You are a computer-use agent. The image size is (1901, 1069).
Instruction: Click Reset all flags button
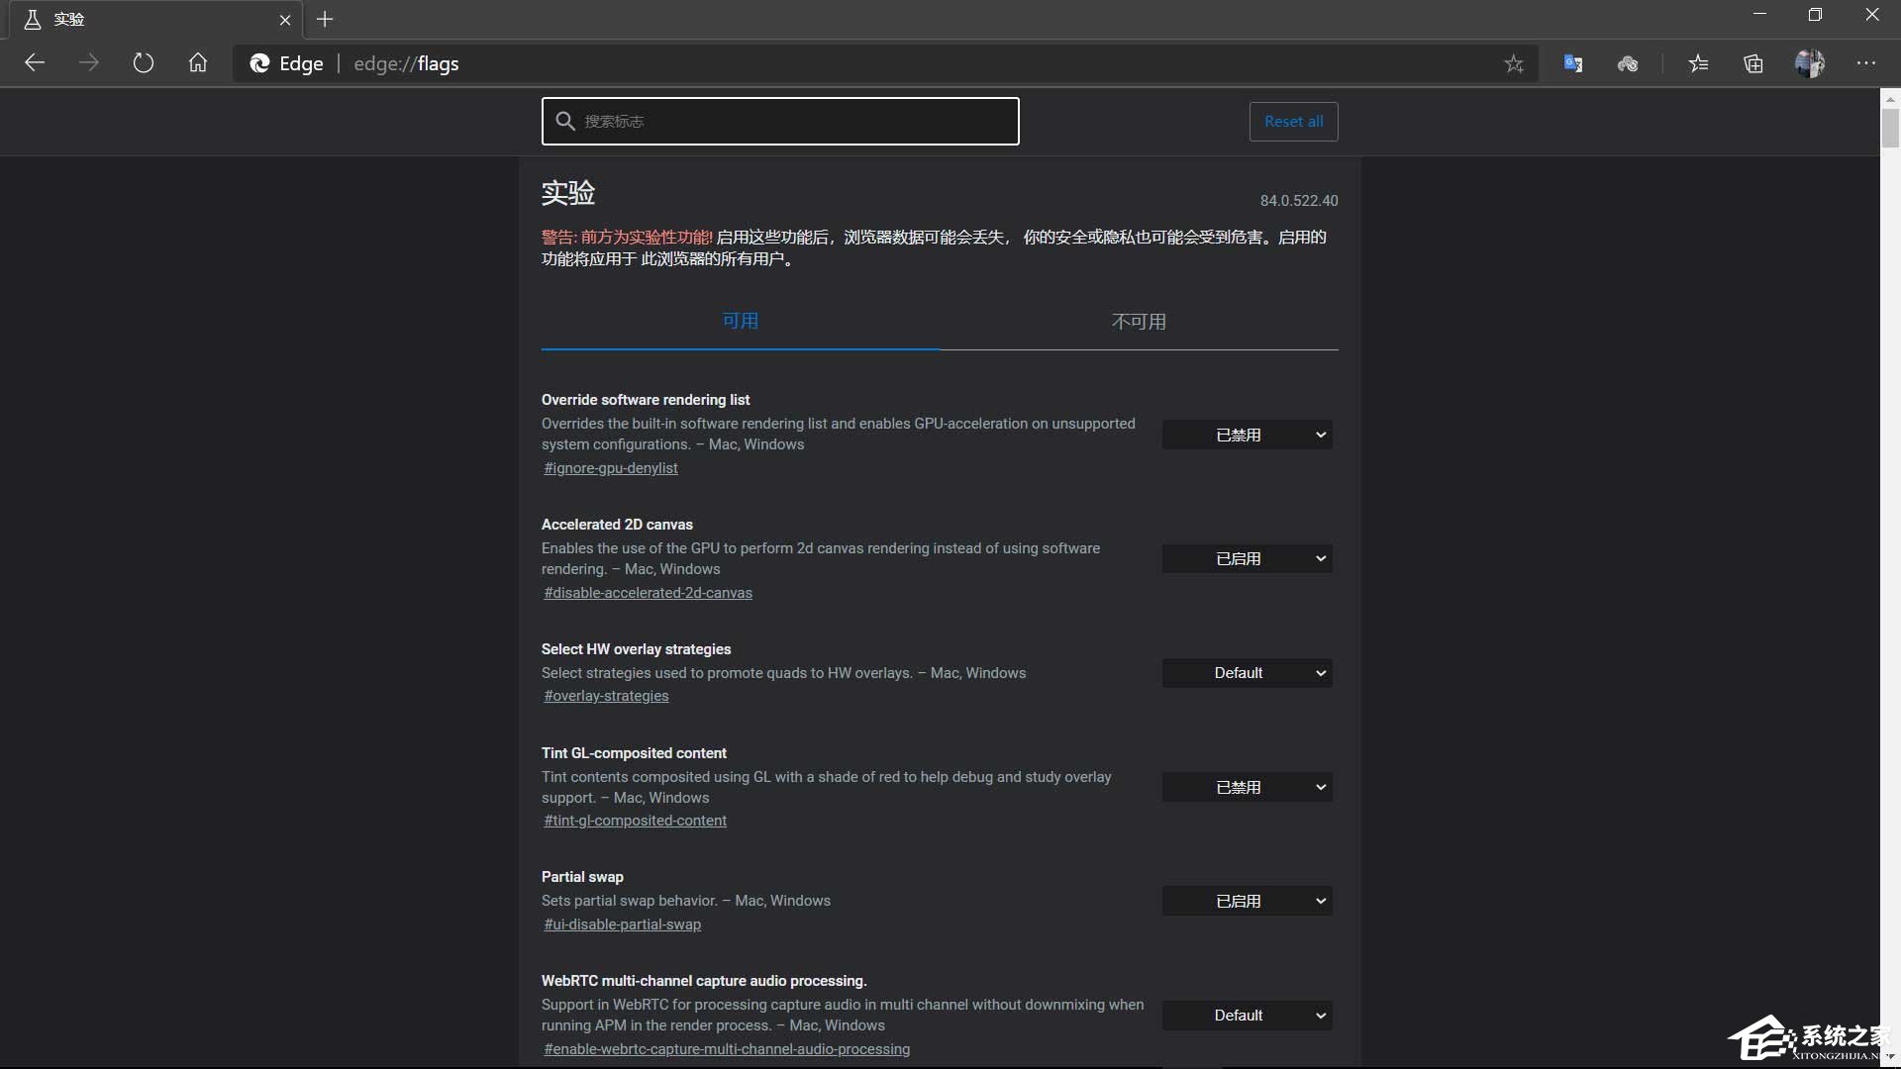[1294, 120]
